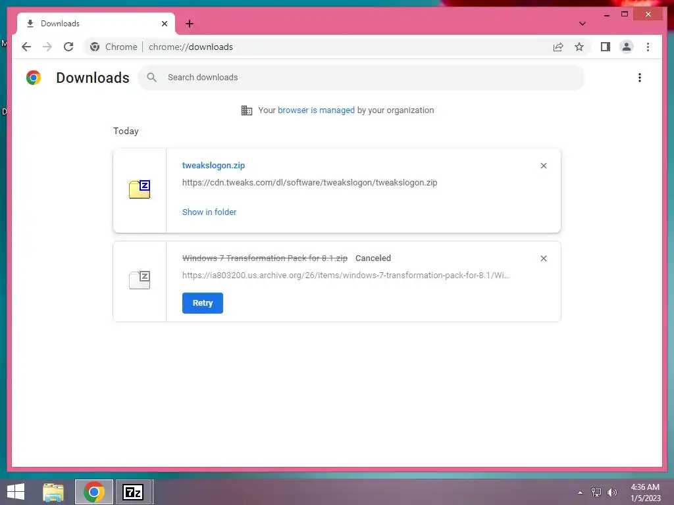Click the 'Today' date heading

(126, 131)
